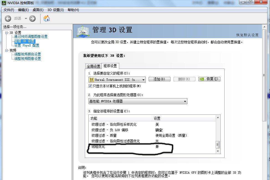
Task: Open the preferred graphics processor dropdown
Action: (x=138, y=101)
